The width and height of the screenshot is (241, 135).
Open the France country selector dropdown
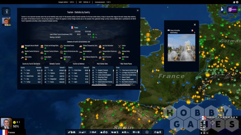79,28
